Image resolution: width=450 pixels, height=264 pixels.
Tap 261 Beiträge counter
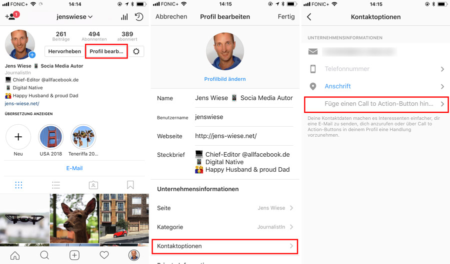pos(61,36)
